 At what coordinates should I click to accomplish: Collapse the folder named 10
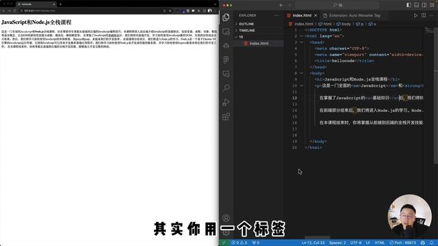click(x=259, y=37)
